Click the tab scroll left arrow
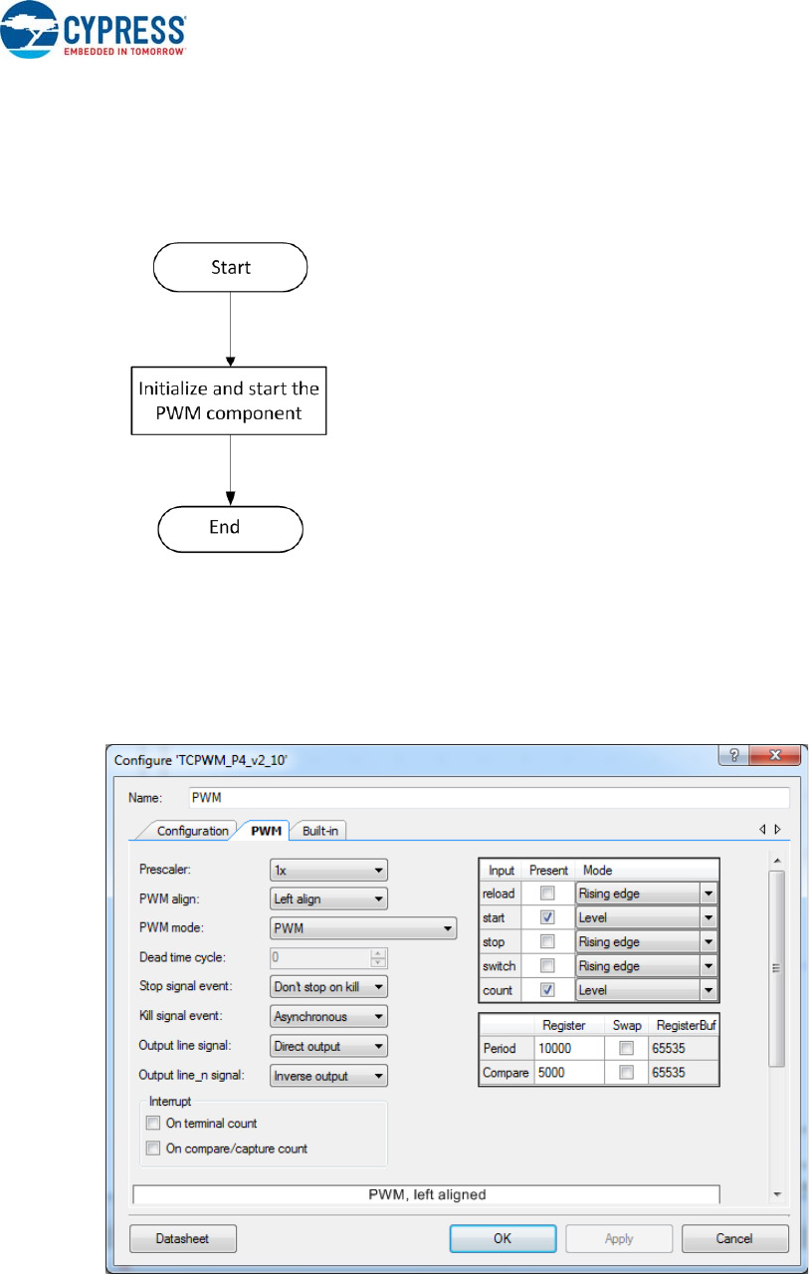 click(762, 829)
